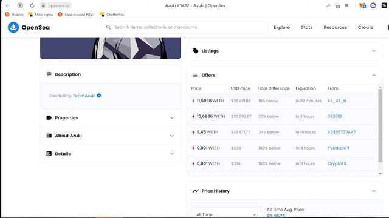Click the WETH icon beside 9,45
This screenshot has height=218, width=389.
[193, 132]
